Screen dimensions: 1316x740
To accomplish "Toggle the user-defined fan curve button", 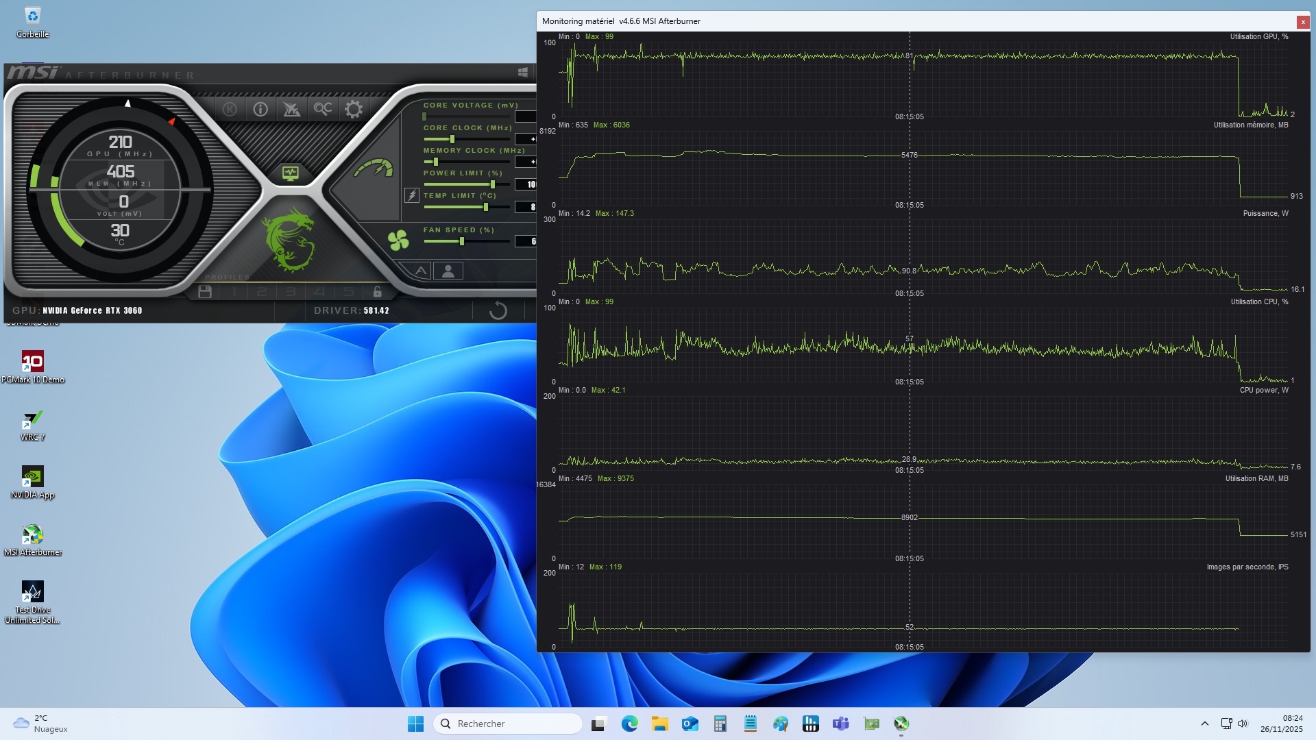I will point(448,271).
